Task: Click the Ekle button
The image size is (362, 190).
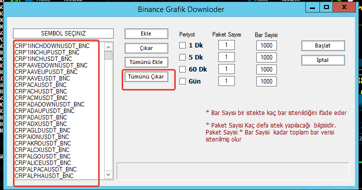Action: [x=146, y=33]
